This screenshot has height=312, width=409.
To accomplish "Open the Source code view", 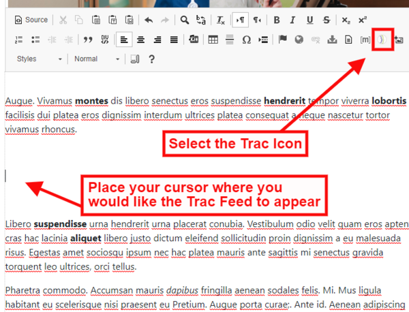I will (31, 20).
